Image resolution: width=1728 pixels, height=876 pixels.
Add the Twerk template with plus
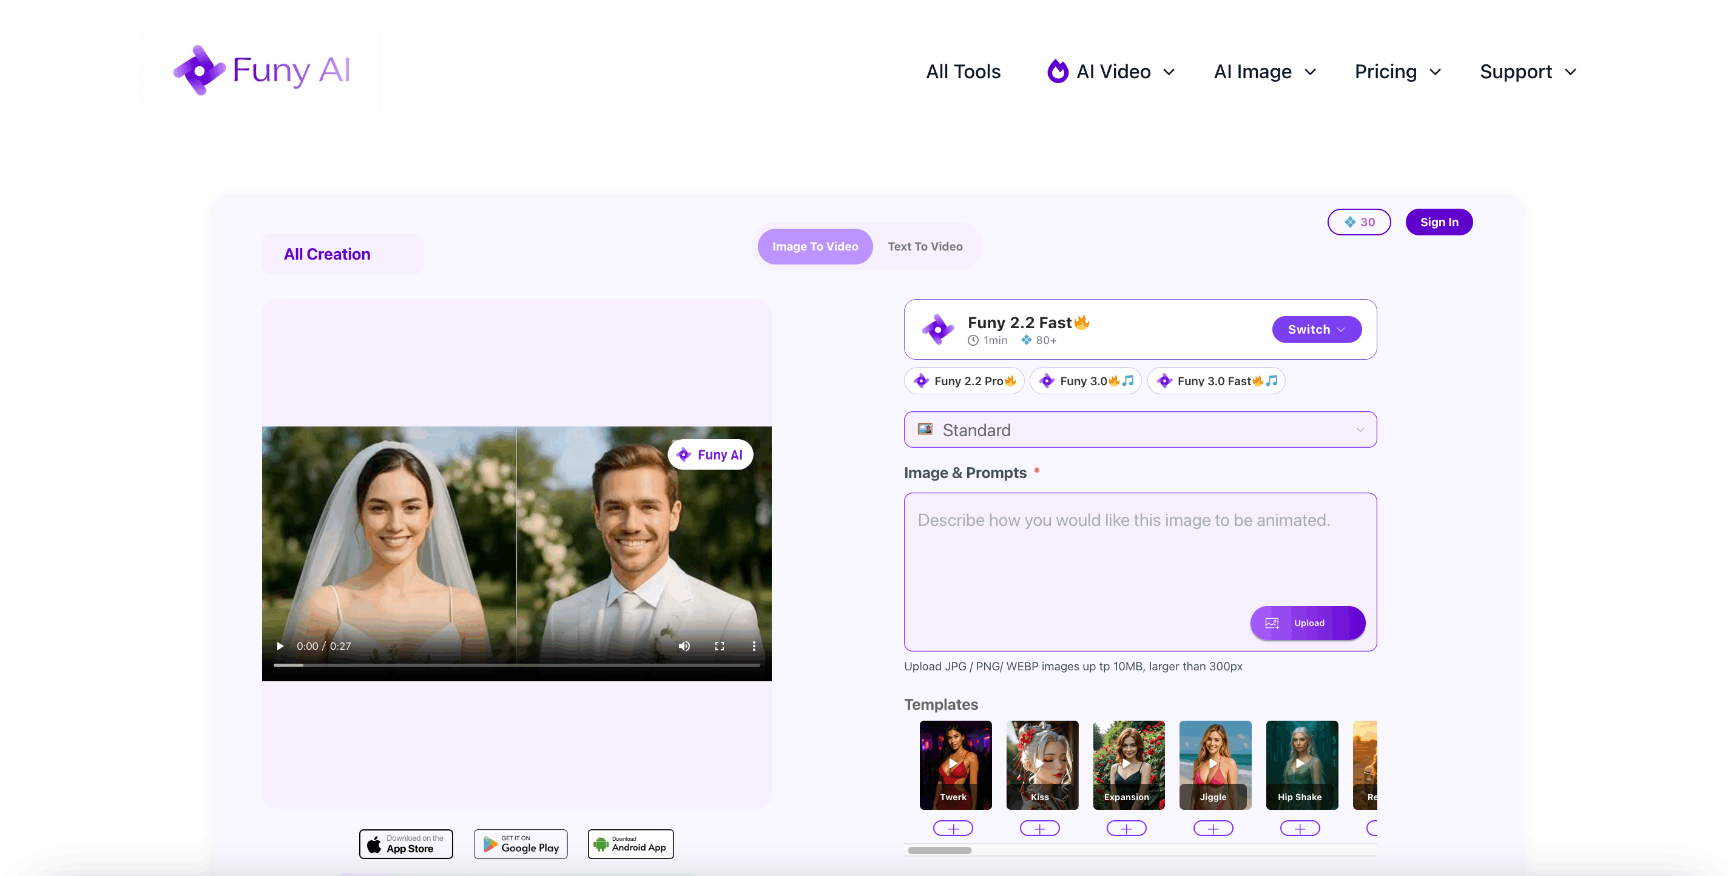[x=953, y=828]
